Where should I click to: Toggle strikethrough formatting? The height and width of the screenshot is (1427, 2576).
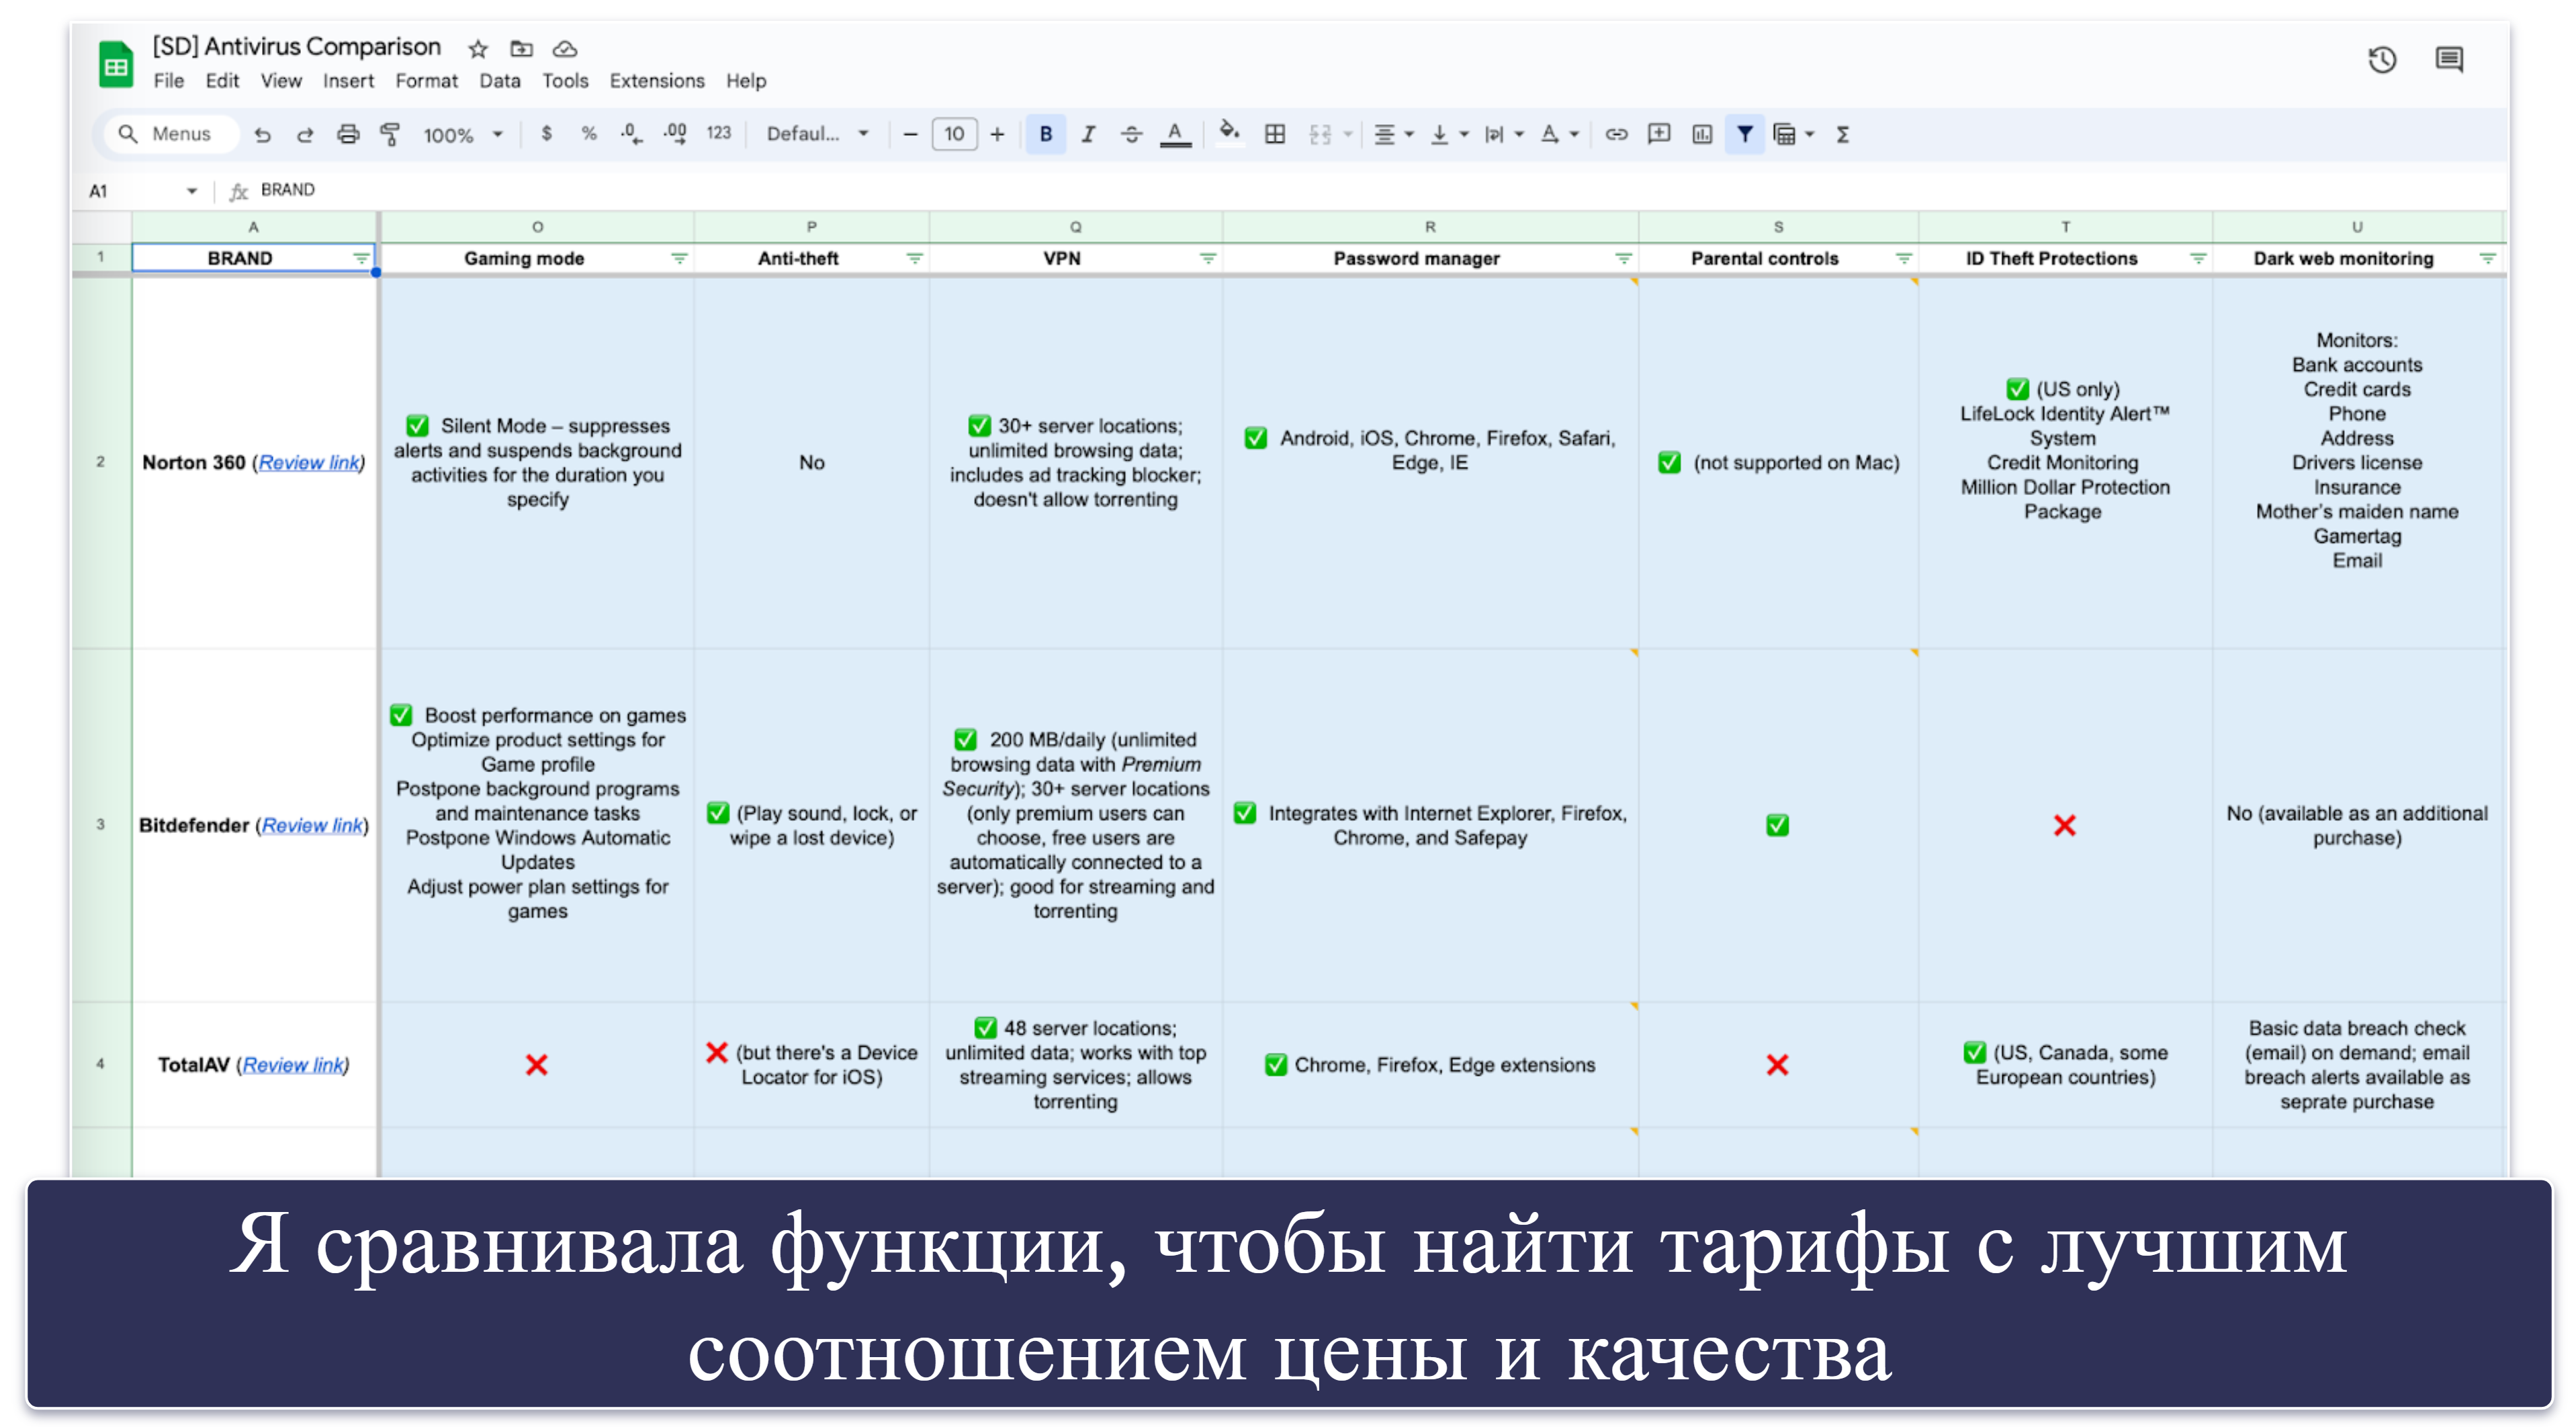1131,134
